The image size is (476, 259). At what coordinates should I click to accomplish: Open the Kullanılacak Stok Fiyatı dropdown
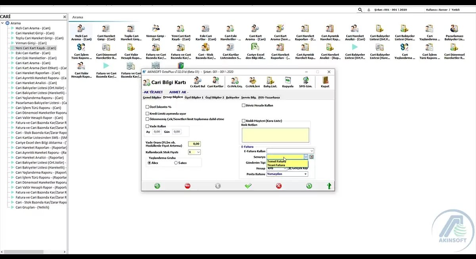198,152
